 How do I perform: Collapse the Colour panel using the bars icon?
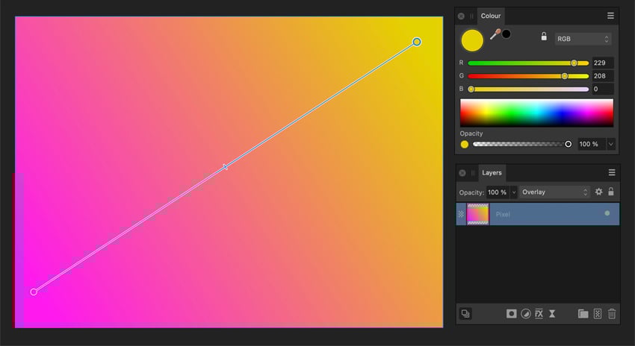coord(472,16)
